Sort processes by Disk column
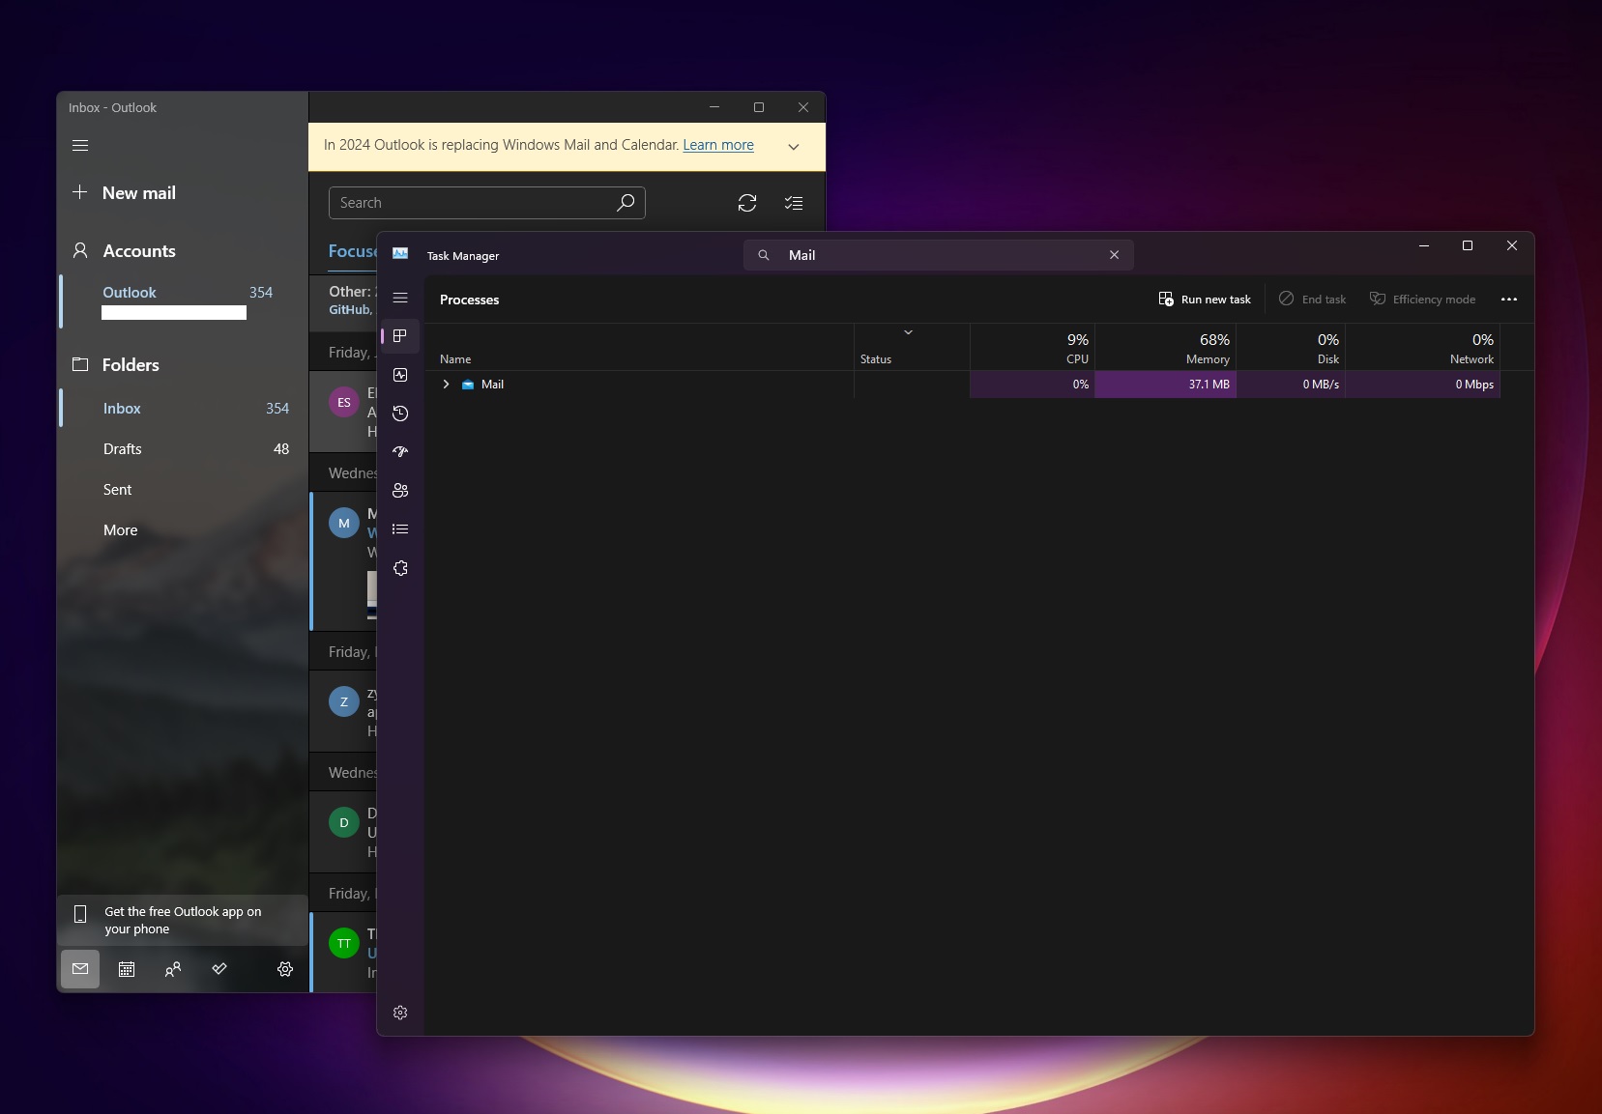 1291,348
